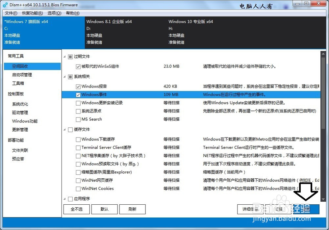Collapse the 应用程序 group
The height and width of the screenshot is (230, 329).
[x=64, y=199]
